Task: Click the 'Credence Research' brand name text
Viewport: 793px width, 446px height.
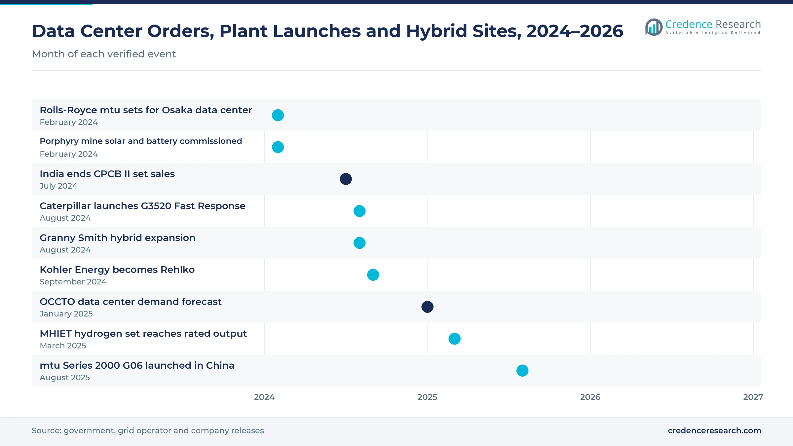Action: (713, 24)
